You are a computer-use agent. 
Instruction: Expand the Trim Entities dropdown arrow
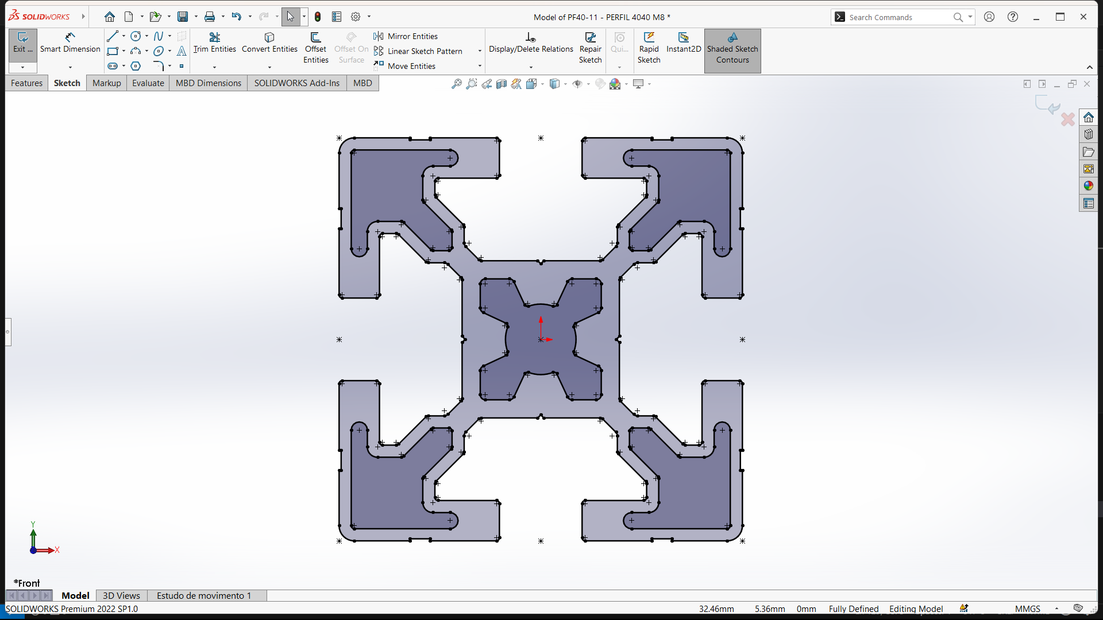pyautogui.click(x=214, y=67)
